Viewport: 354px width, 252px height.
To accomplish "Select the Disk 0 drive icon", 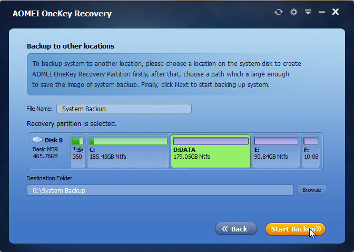I will (x=37, y=140).
